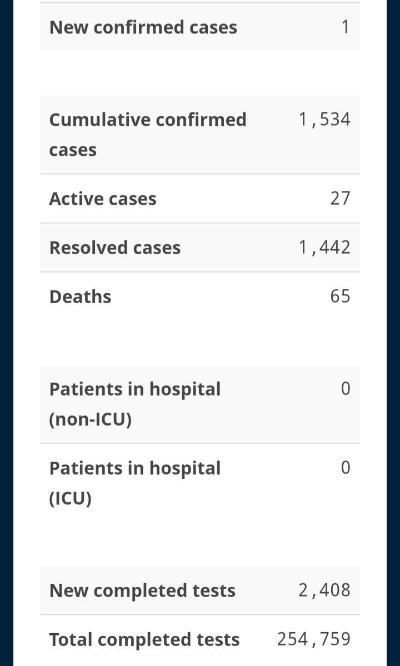Click the Active cases value 27

(x=341, y=199)
